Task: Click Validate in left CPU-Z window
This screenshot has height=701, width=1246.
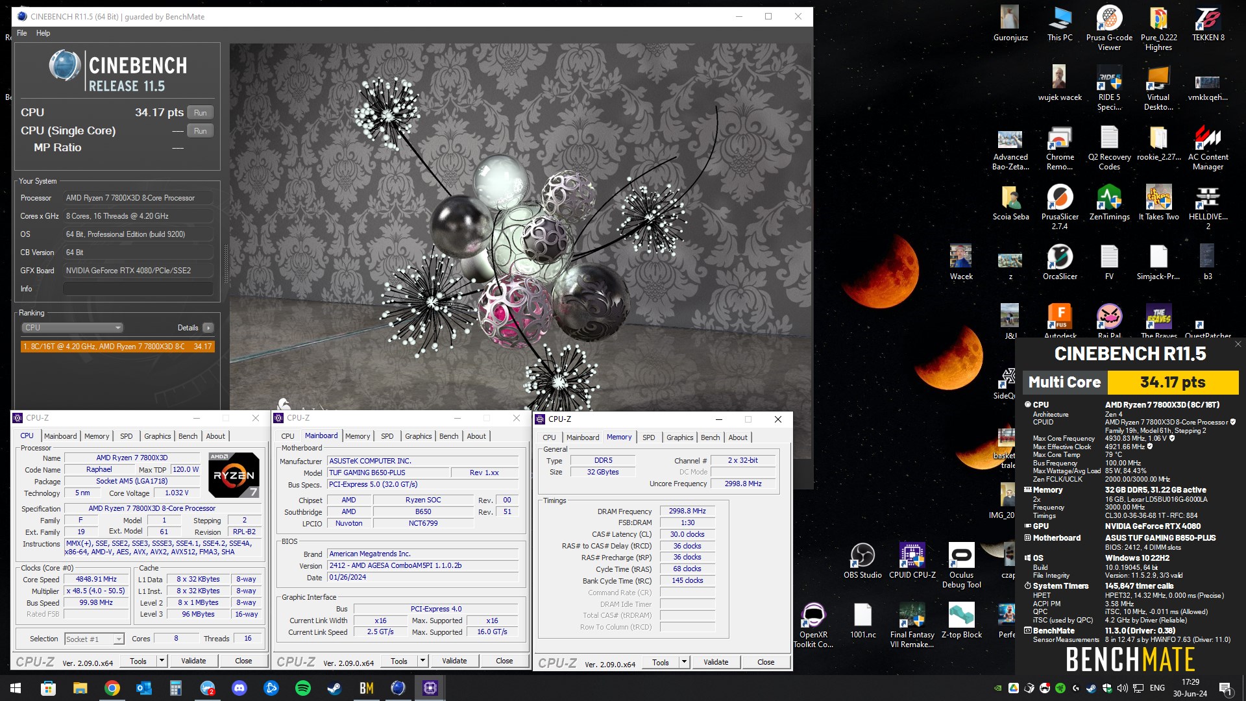Action: point(193,661)
